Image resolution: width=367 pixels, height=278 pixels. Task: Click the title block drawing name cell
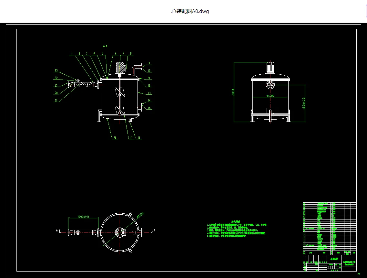(334, 259)
